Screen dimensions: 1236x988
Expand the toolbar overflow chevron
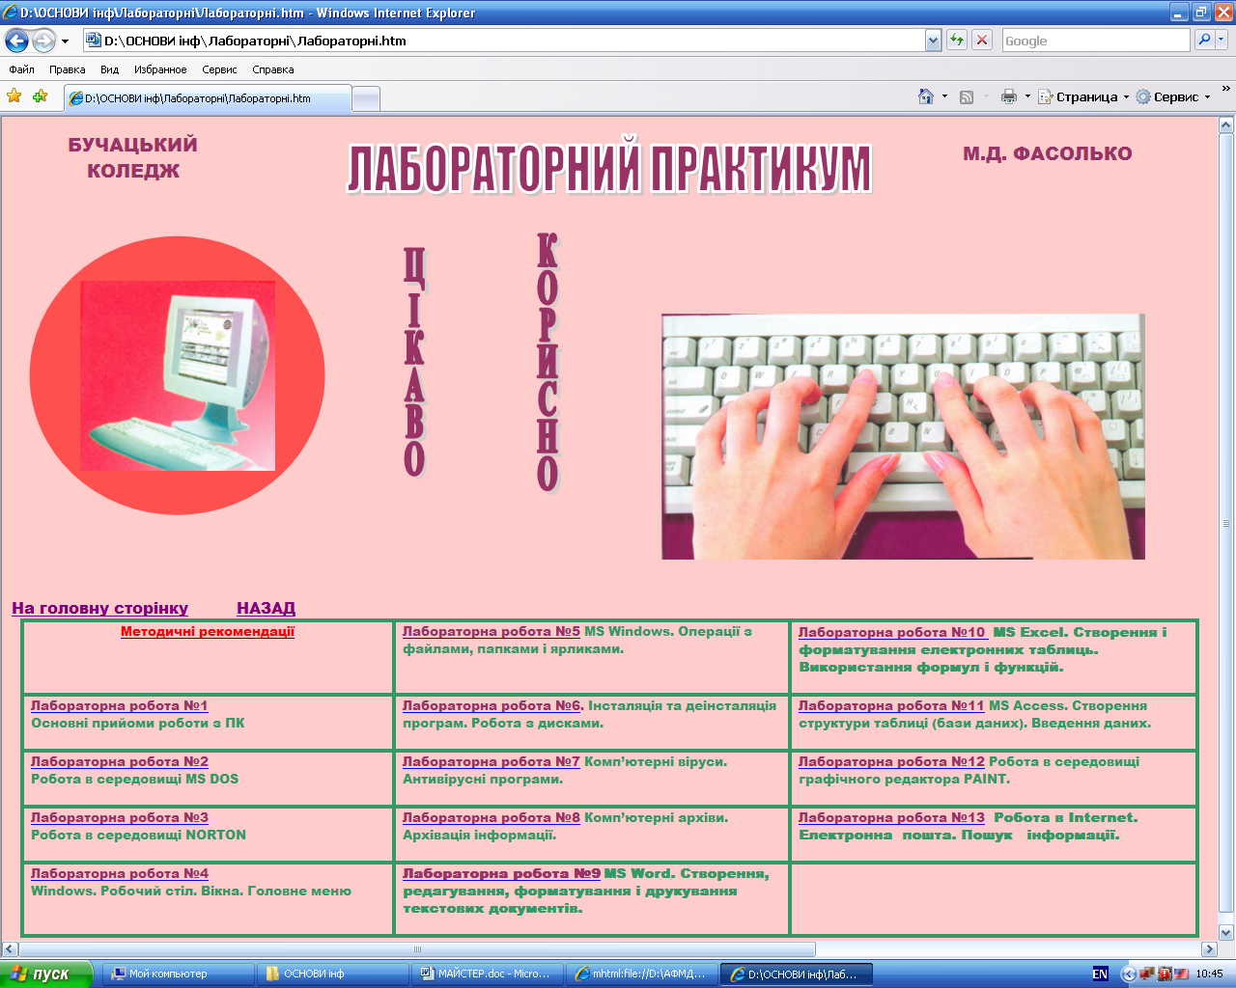point(1226,90)
